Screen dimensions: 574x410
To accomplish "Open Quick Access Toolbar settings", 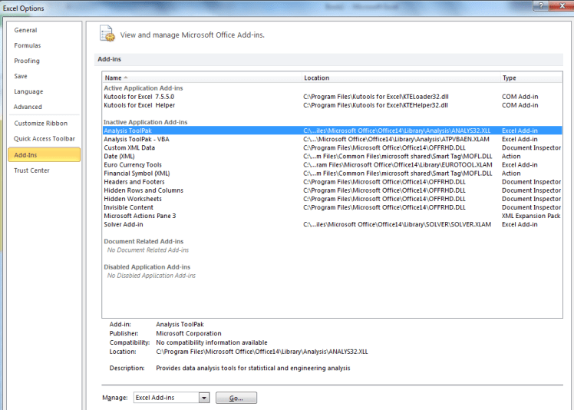I will click(45, 139).
